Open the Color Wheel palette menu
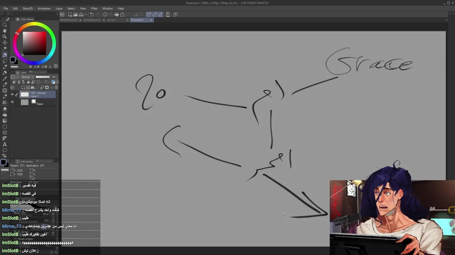The width and height of the screenshot is (455, 255). coord(13,19)
